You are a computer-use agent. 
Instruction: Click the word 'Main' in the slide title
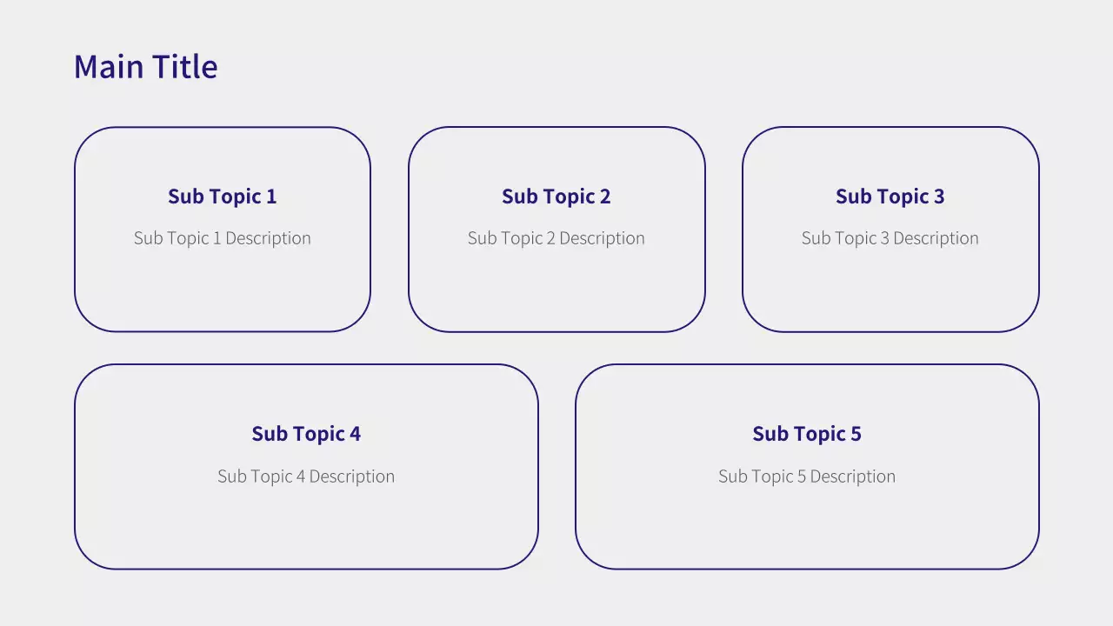click(x=109, y=67)
